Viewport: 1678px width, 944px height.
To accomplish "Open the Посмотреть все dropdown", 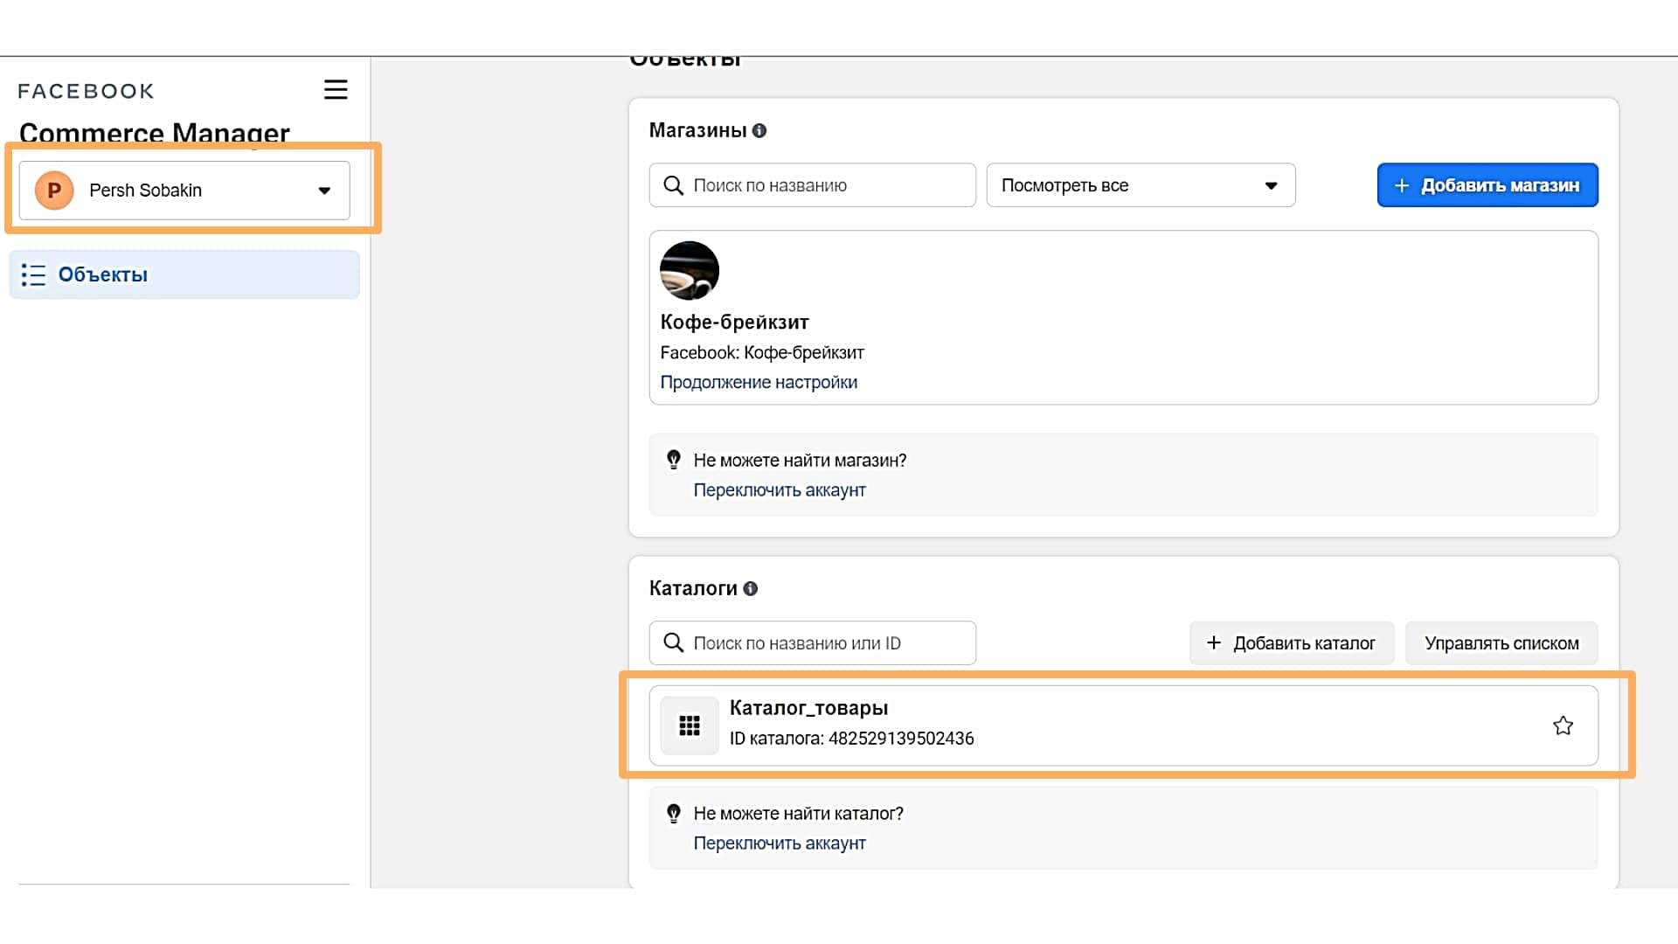I will (1141, 185).
